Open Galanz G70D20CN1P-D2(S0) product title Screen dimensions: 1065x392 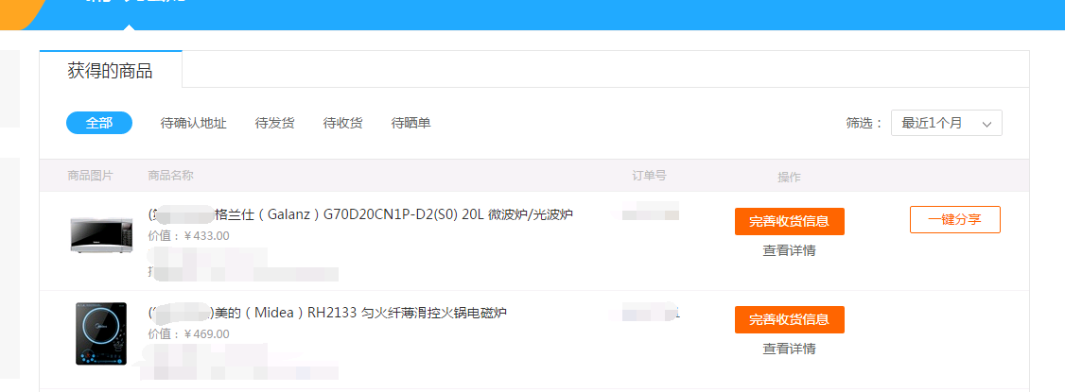360,215
